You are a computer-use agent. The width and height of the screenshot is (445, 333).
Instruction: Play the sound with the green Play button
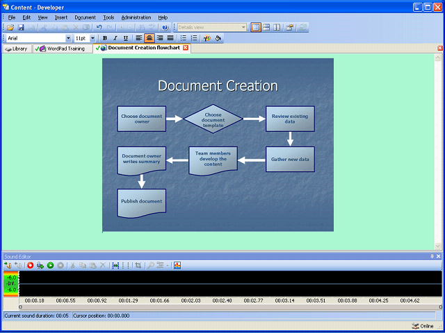point(50,265)
